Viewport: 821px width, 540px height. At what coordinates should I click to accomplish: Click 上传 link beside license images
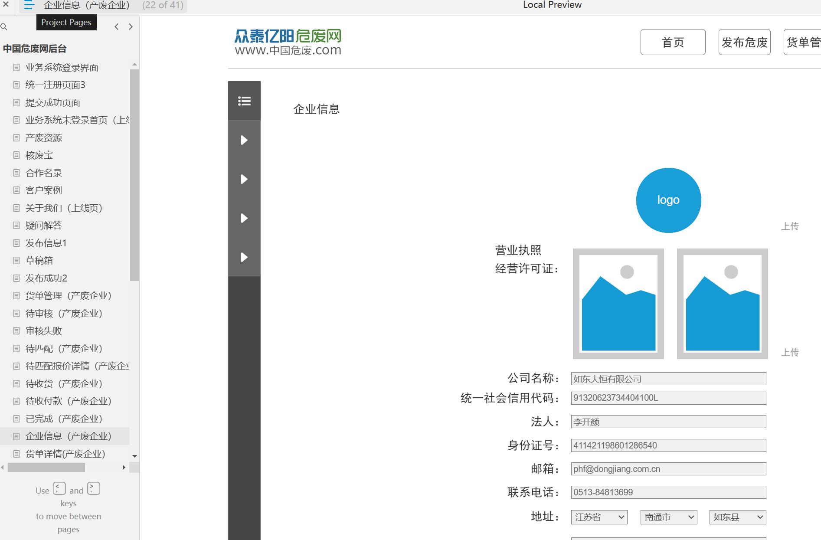pyautogui.click(x=790, y=353)
